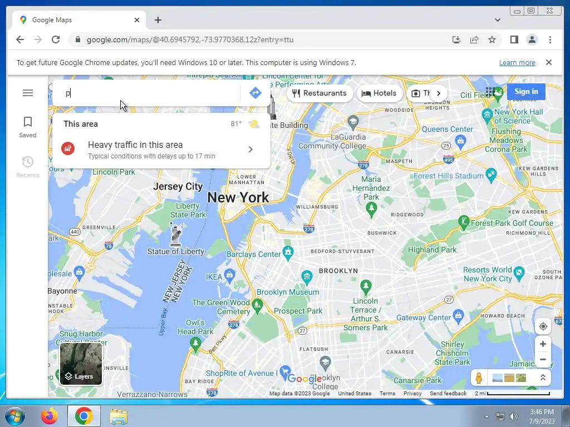
Task: Open Heavy traffic in this area details
Action: tap(161, 150)
